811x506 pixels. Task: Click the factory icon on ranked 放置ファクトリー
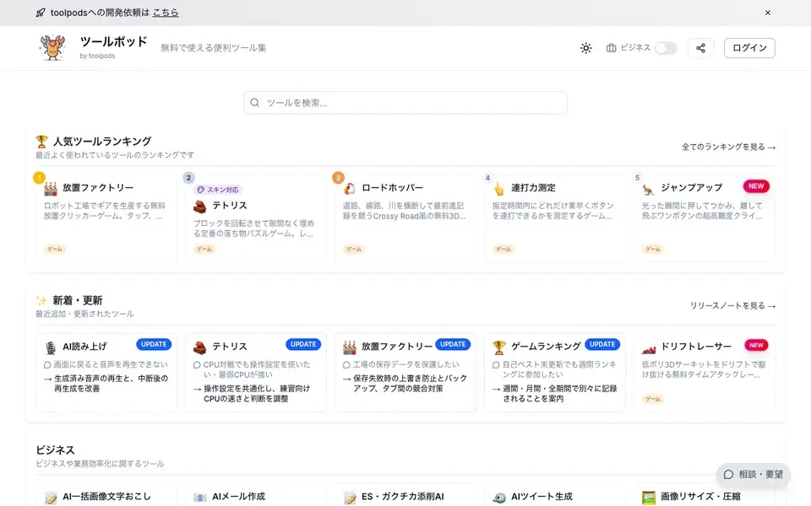(x=51, y=188)
